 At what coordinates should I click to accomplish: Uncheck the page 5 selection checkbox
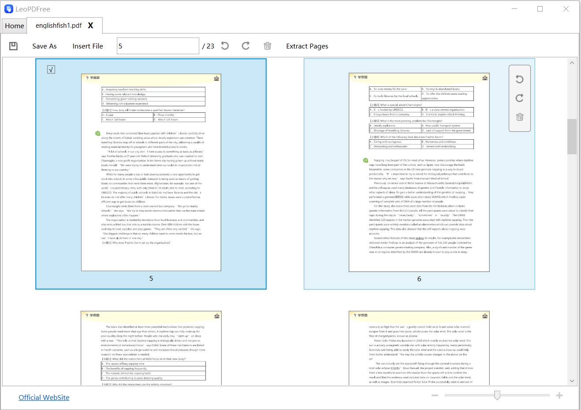point(51,70)
